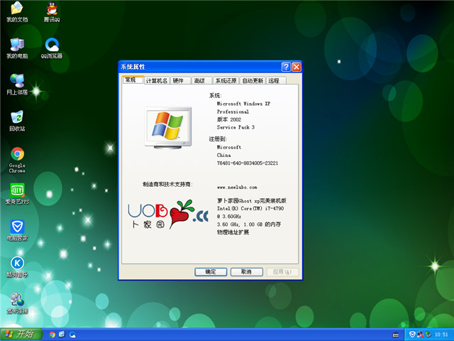Click the help question mark button
The width and height of the screenshot is (454, 341).
point(286,67)
